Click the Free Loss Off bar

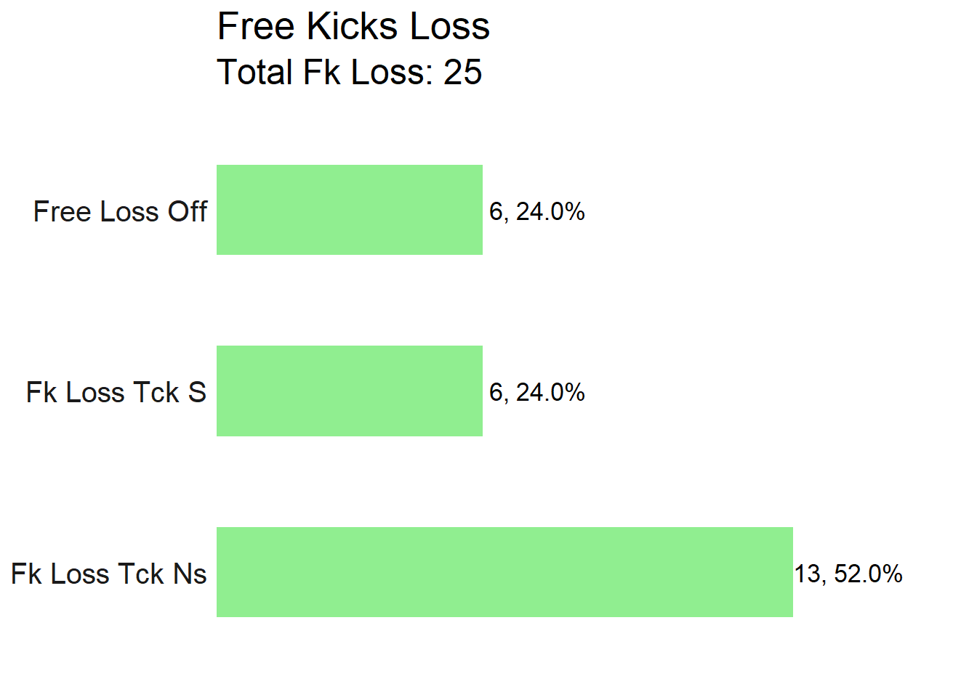pos(350,210)
